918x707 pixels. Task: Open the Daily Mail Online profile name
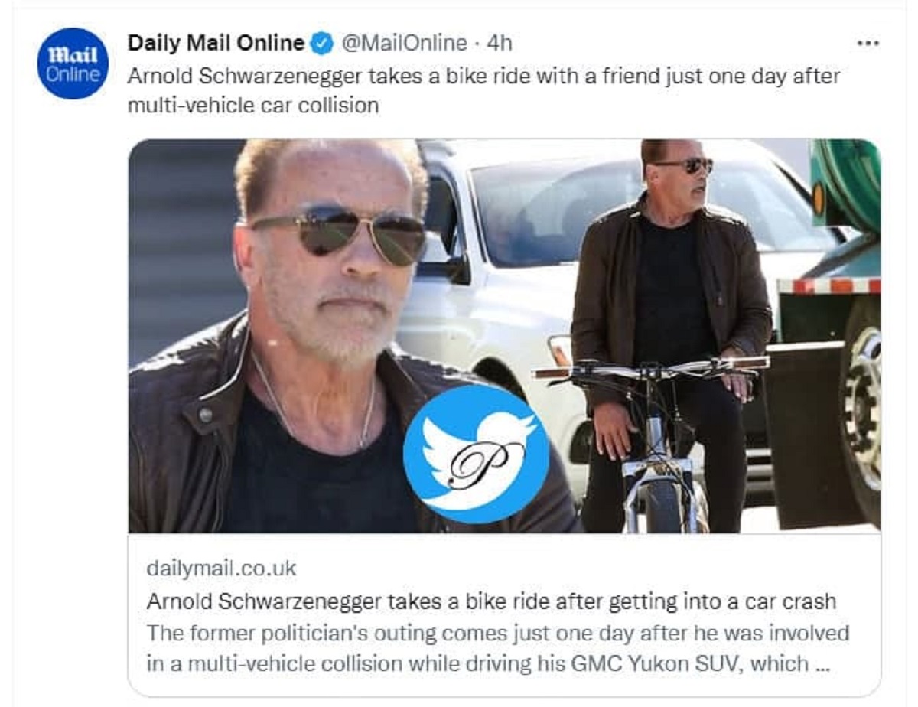pos(216,43)
